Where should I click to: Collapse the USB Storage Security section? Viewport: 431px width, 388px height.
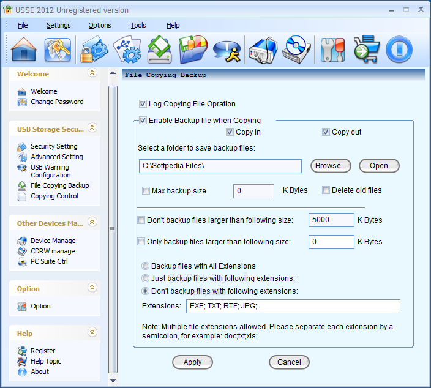[x=92, y=128]
